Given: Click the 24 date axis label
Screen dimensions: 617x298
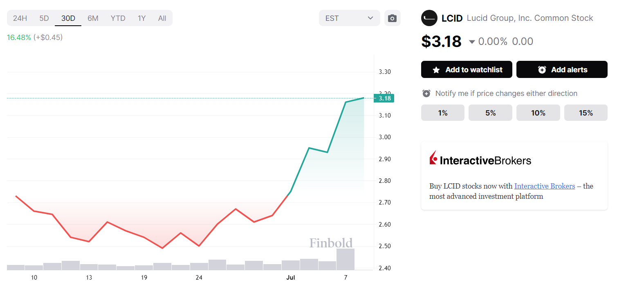Looking at the screenshot, I should tap(199, 278).
